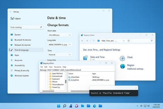163x109 pixels.
Task: Open the View menu in Registry Editor
Action: pos(51,67)
